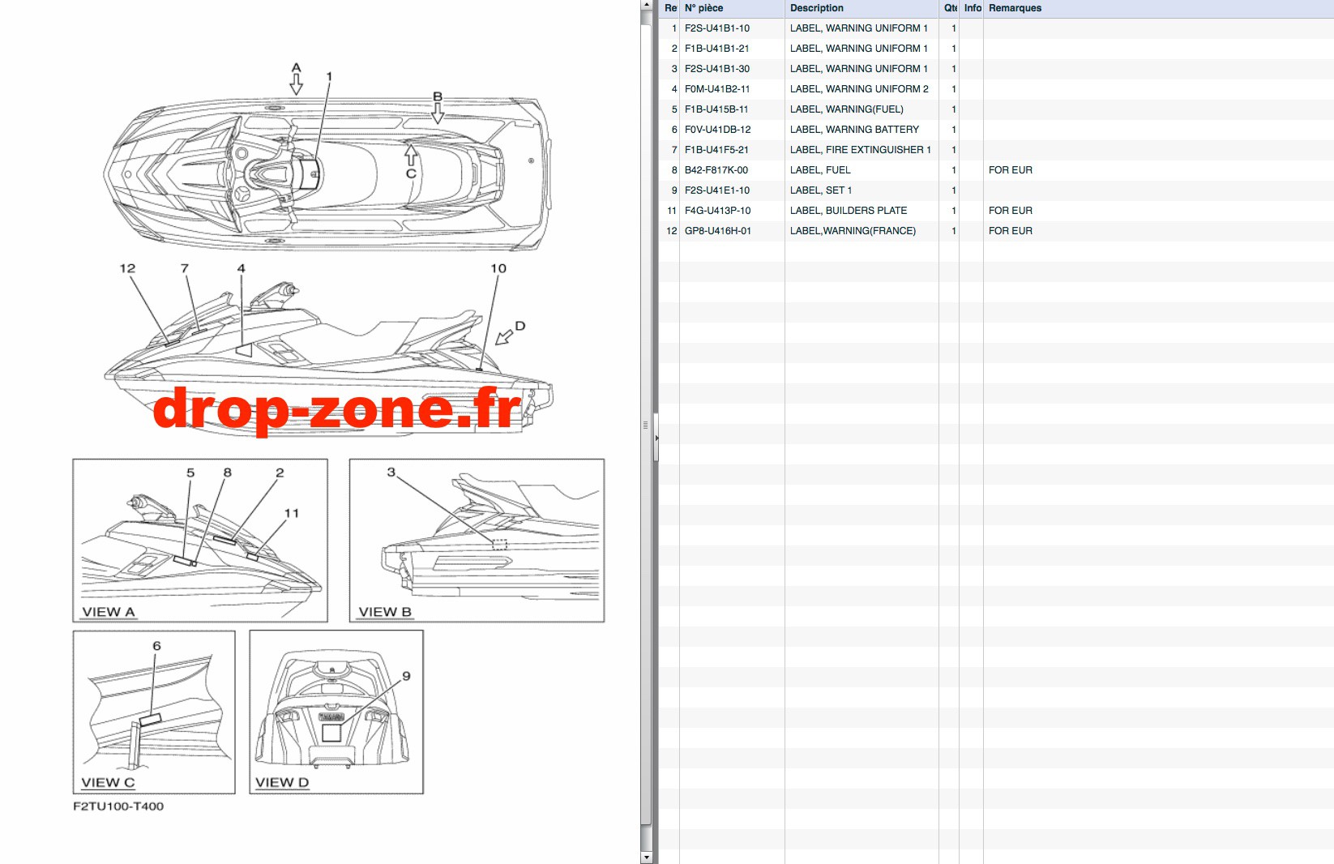Click FOR EUR remark in GP8-U416H-01 row
The height and width of the screenshot is (864, 1334).
(x=1011, y=231)
